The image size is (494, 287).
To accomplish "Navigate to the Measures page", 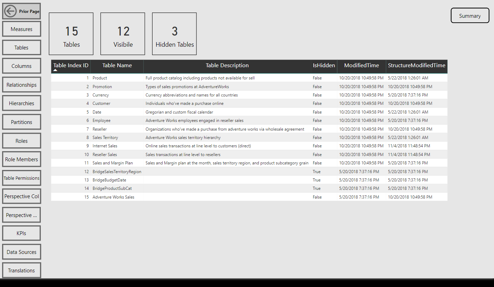I will click(x=21, y=29).
